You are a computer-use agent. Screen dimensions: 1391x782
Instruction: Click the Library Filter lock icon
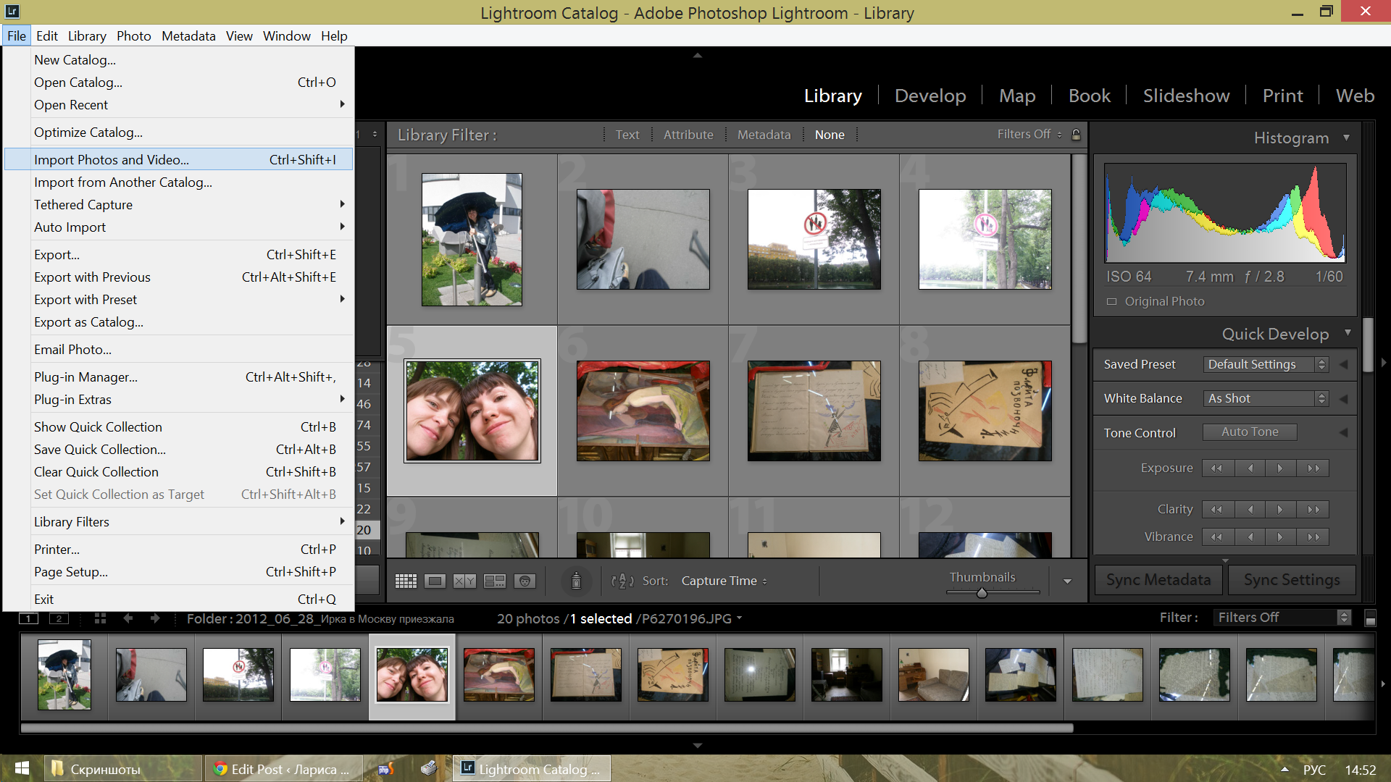[x=1076, y=135]
